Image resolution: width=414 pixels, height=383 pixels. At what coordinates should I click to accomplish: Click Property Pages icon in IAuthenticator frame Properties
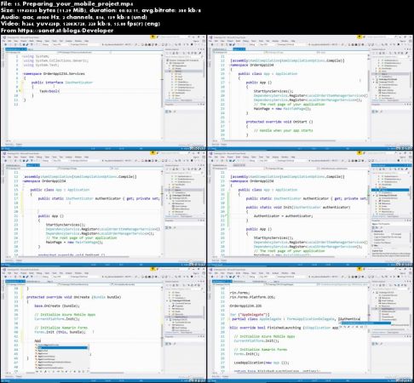[175, 111]
